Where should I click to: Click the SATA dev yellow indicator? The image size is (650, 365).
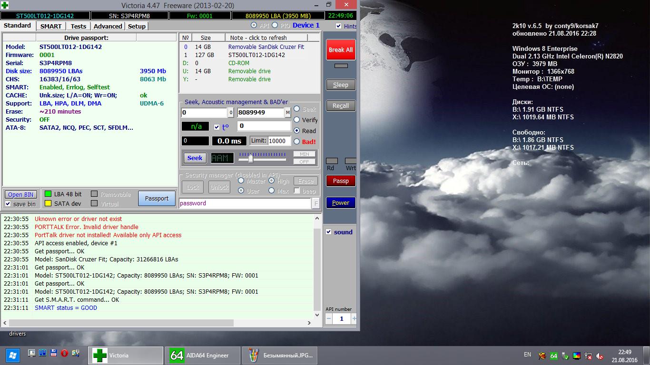point(48,203)
